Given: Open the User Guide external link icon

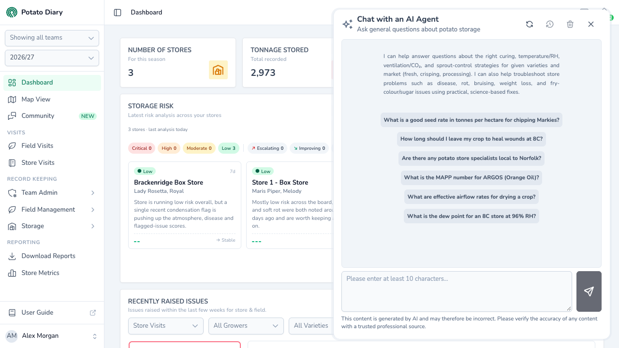Looking at the screenshot, I should tap(93, 313).
